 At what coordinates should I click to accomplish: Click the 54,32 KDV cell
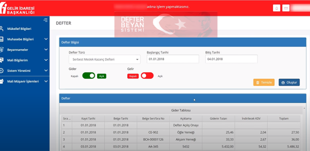(251, 147)
